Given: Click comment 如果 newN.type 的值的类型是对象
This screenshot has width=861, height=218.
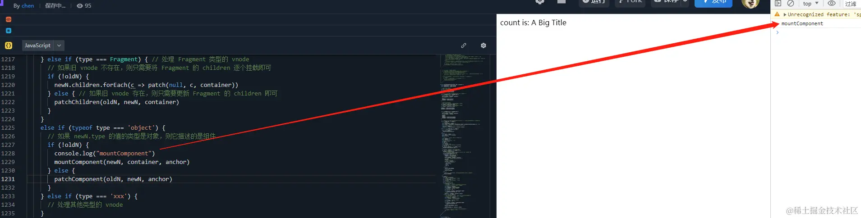Looking at the screenshot, I should 132,136.
